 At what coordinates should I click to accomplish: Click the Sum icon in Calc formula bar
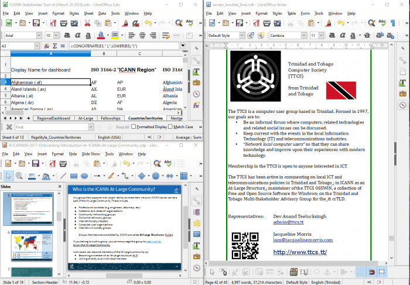tap(55, 46)
